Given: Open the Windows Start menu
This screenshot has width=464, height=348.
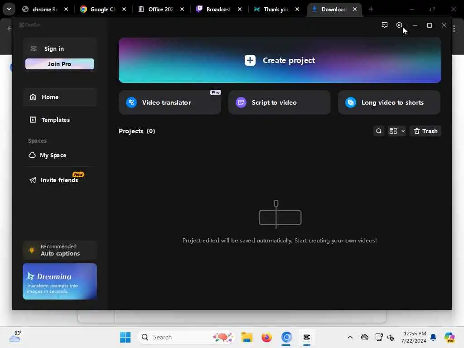Looking at the screenshot, I should click(125, 337).
